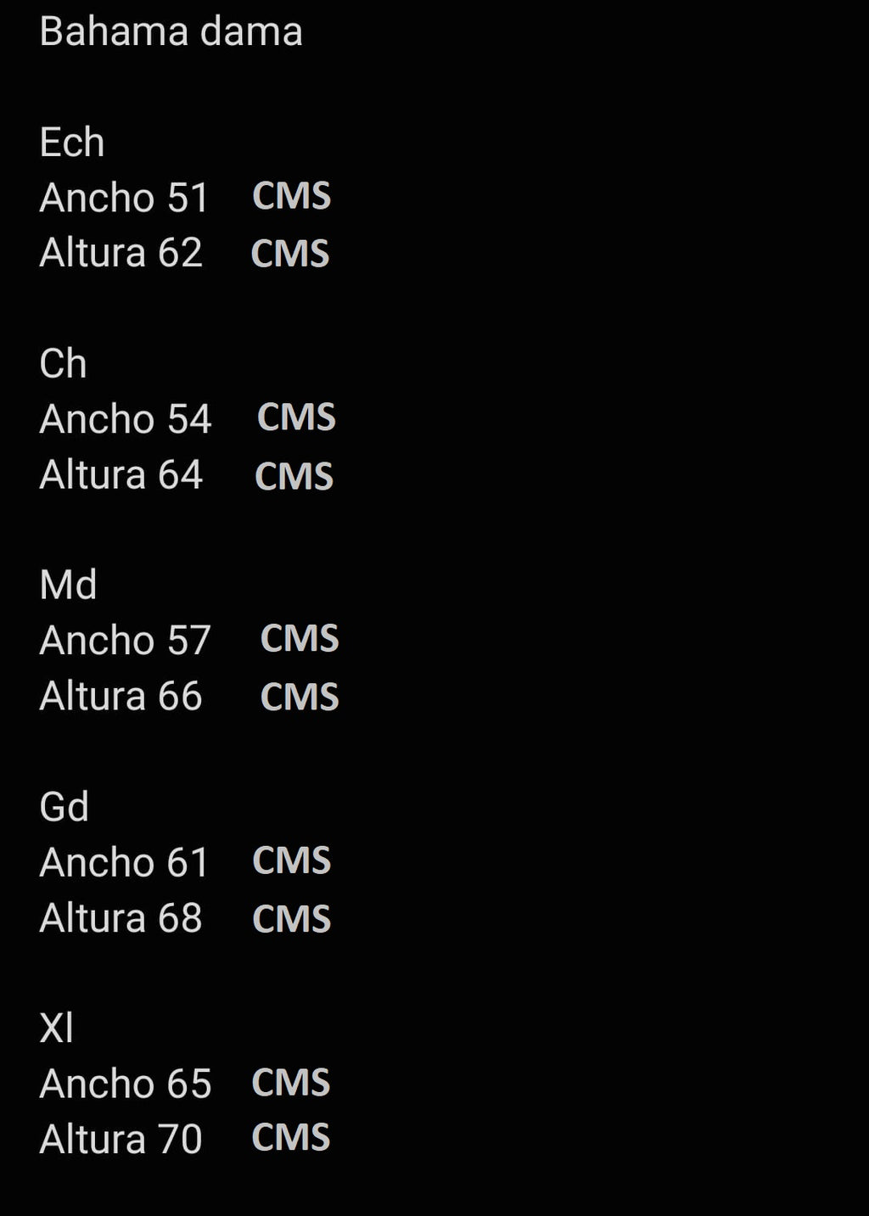Select the Gd size heading

64,807
